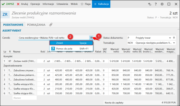
Task: Click the empty Nazwa new row field
Action: pos(24,98)
